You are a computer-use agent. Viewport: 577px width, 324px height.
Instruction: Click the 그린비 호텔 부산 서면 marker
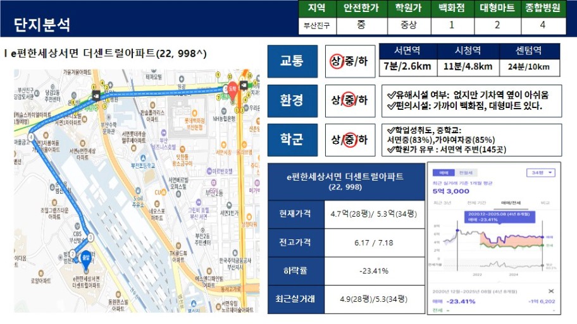[199, 202]
